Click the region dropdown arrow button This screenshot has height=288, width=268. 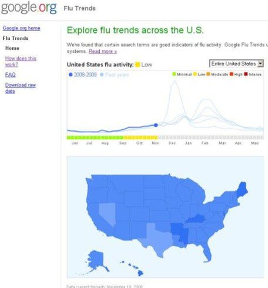260,63
